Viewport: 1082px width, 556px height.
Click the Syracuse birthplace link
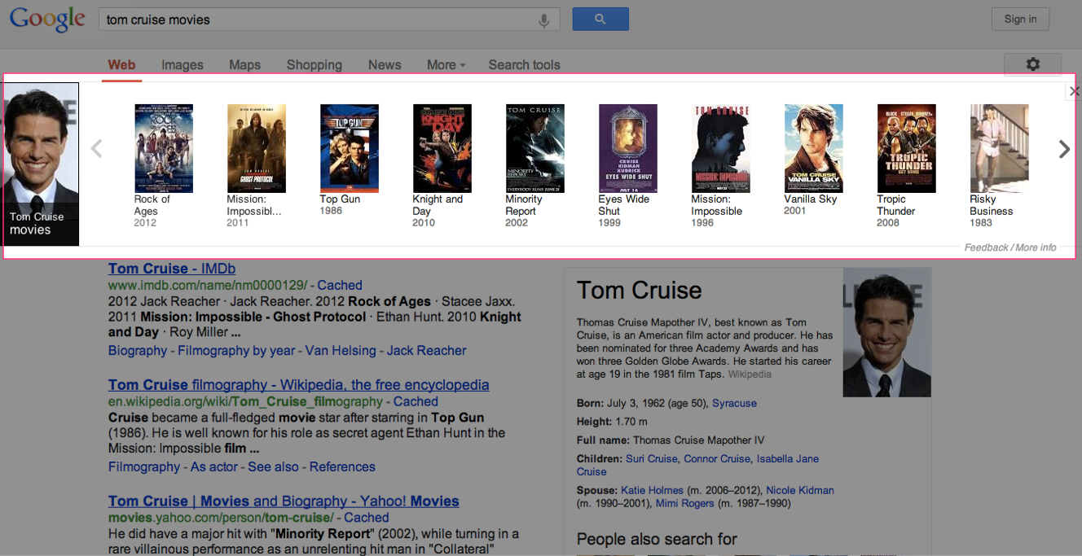tap(734, 404)
